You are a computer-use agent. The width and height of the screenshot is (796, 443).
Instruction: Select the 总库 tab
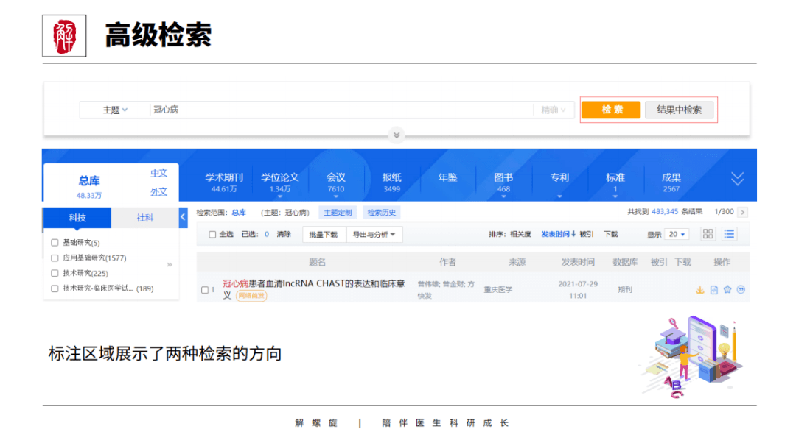coord(89,186)
